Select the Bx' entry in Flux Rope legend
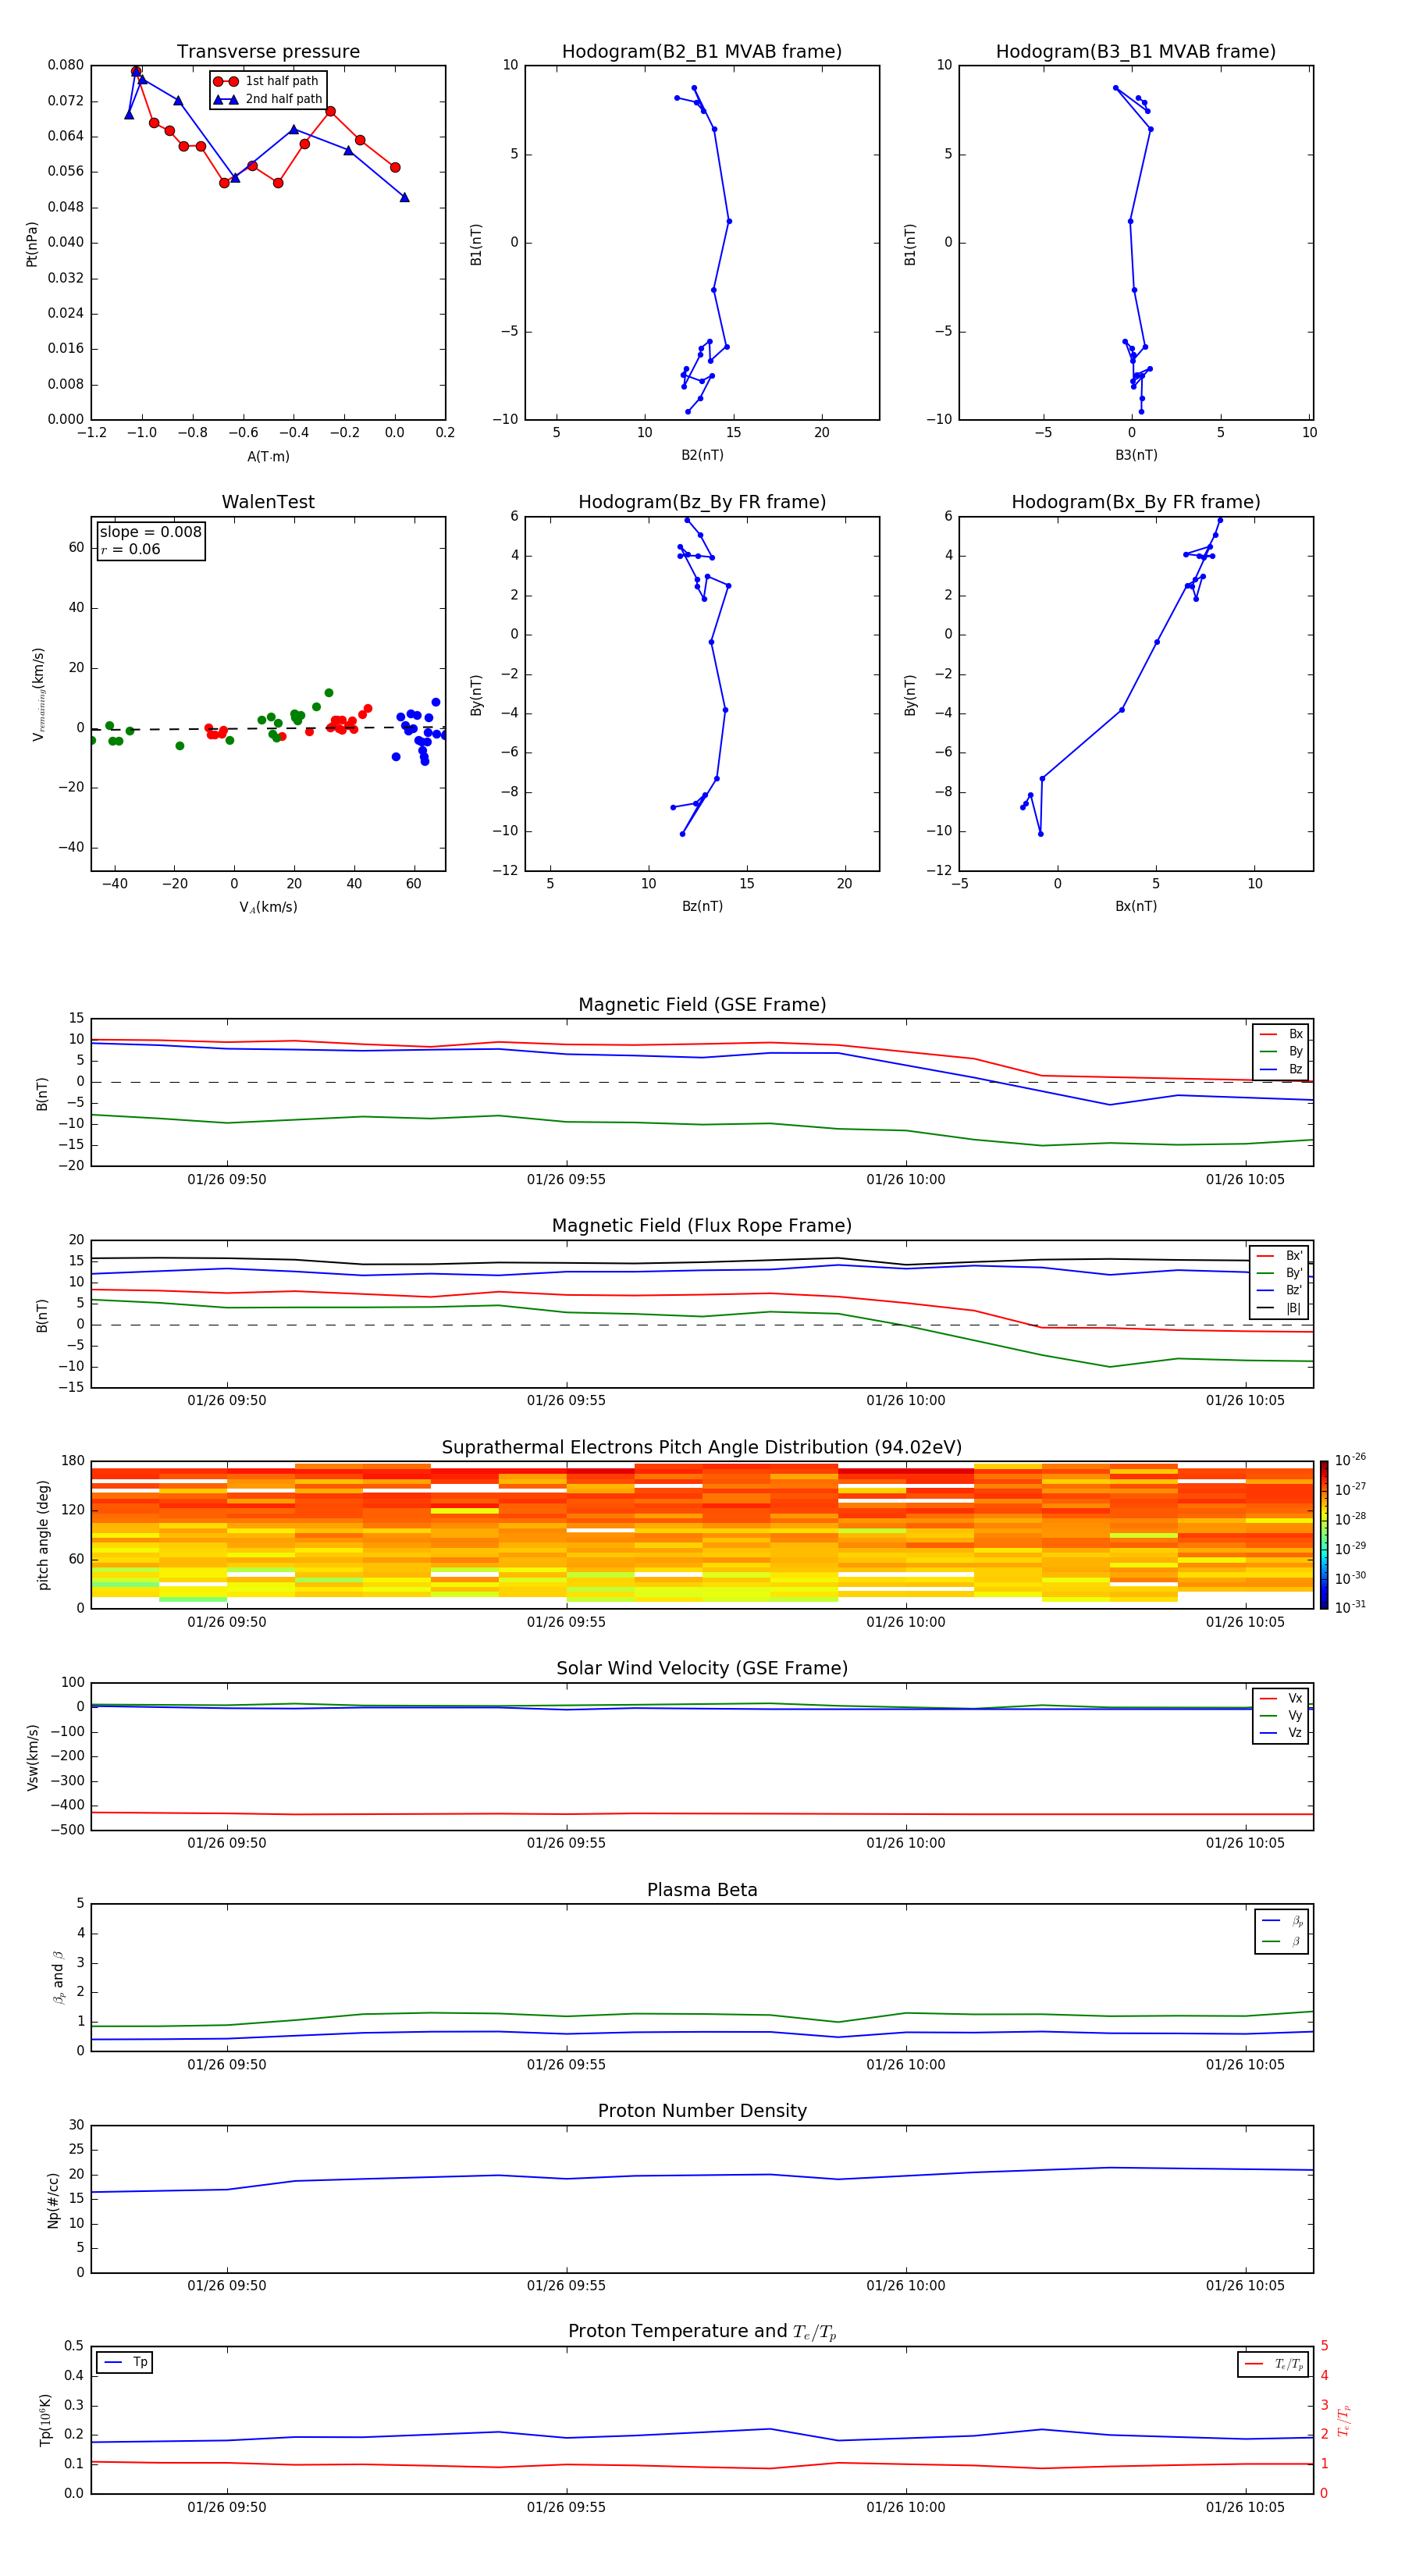The width and height of the screenshot is (1405, 2576). tap(1279, 1256)
